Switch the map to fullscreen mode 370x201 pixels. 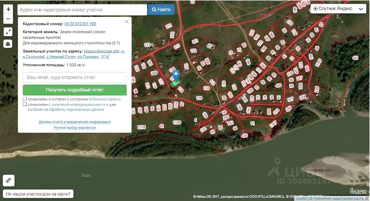pyautogui.click(x=8, y=32)
